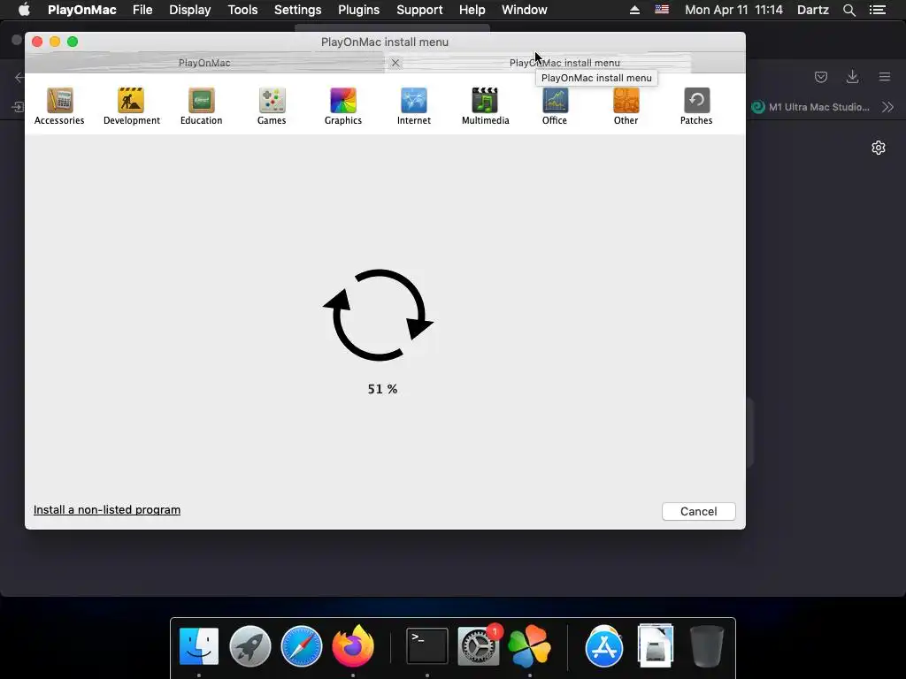Expand Firefox bookmarks overflow chevron
The image size is (906, 679).
[888, 107]
